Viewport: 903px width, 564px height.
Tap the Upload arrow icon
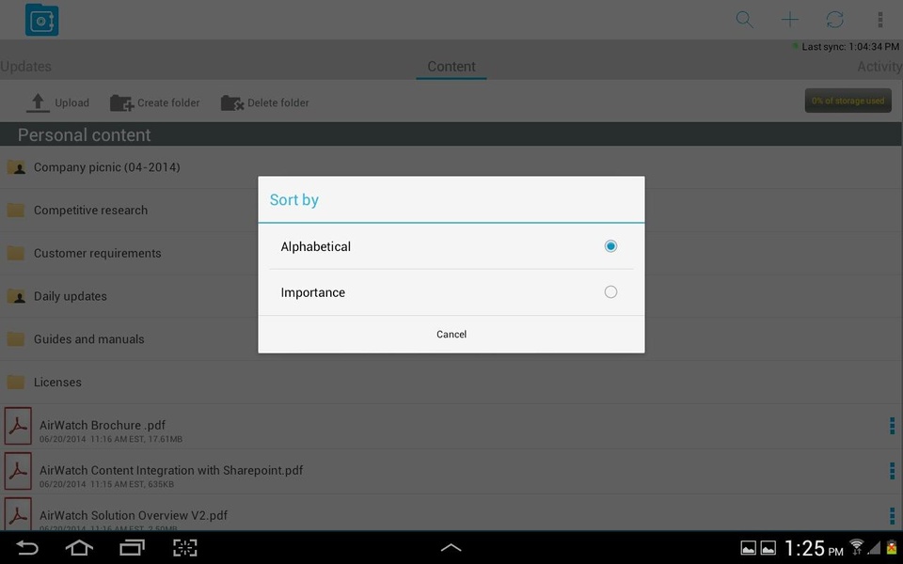pos(38,102)
